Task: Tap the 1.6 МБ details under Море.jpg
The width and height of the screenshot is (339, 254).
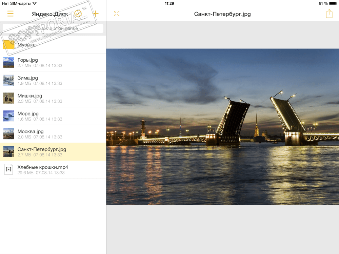Action: click(40, 119)
